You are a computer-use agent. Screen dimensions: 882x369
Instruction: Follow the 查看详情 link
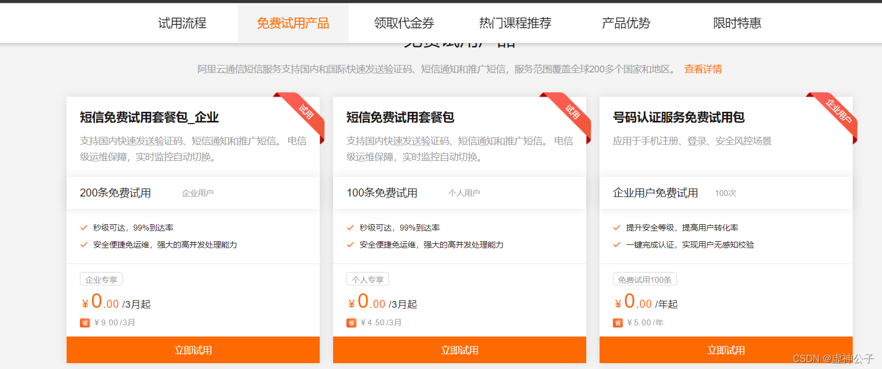pyautogui.click(x=703, y=69)
